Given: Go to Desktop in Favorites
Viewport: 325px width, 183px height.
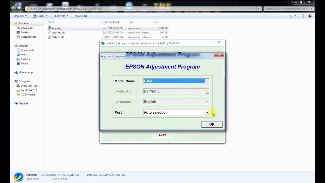Looking at the screenshot, I should 25,32.
